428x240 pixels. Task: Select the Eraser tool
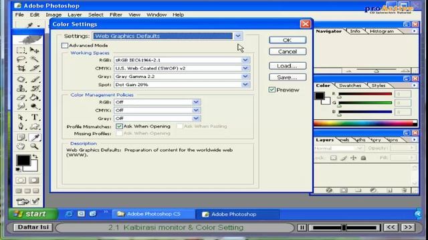tap(21, 97)
